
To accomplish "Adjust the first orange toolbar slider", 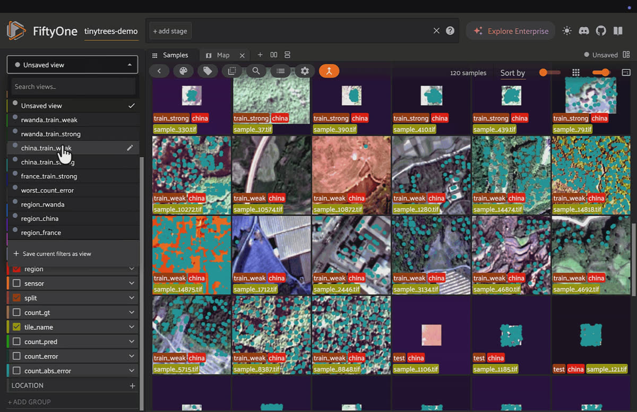I will pyautogui.click(x=549, y=72).
